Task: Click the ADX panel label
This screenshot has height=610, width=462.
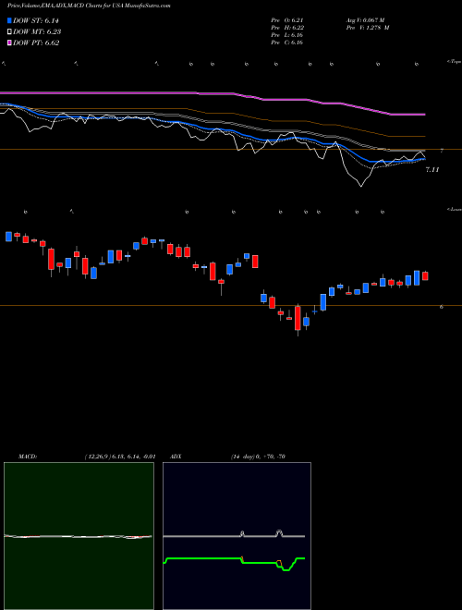Action: click(176, 457)
